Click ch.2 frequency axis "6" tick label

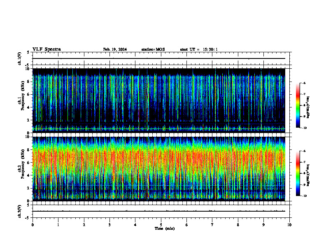click(x=29, y=163)
